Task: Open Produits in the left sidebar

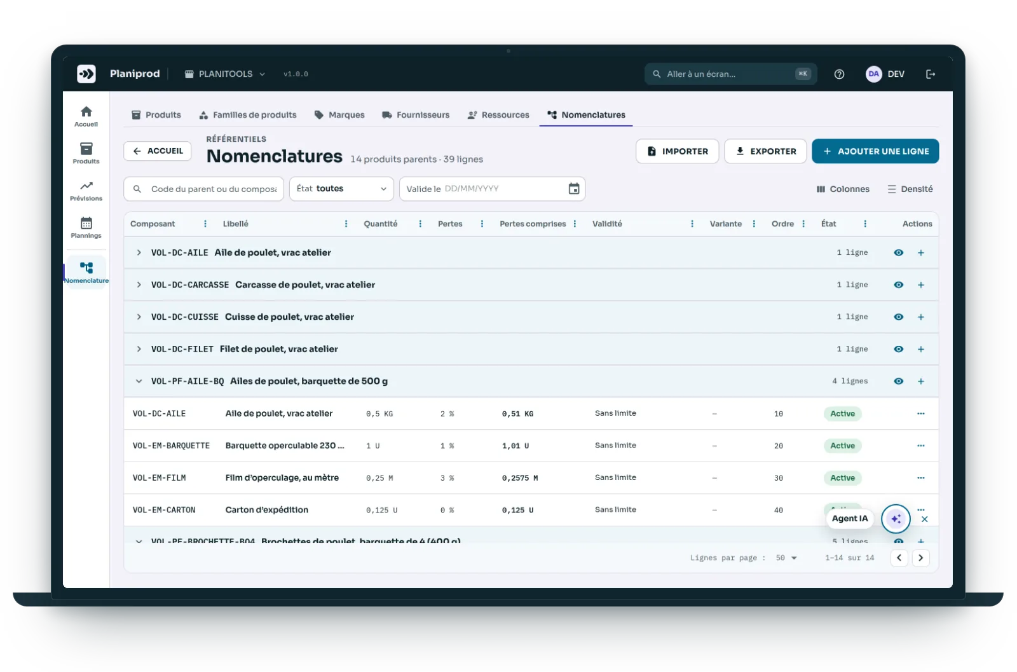Action: (x=86, y=153)
